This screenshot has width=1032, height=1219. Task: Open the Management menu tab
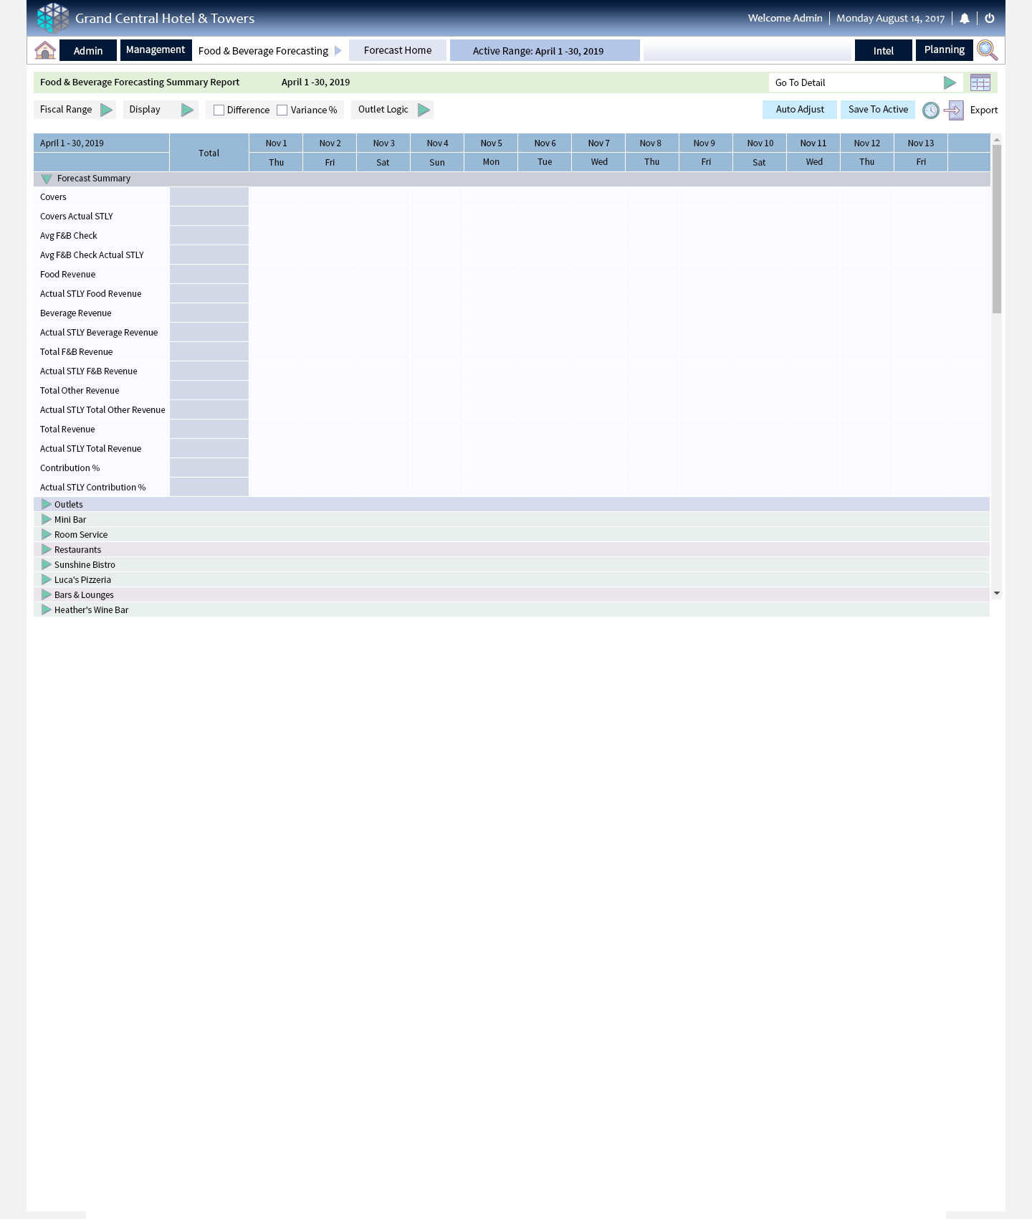(x=156, y=50)
